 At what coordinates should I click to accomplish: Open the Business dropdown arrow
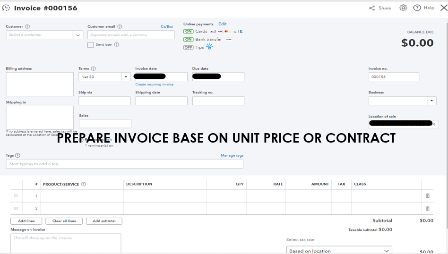coord(431,101)
